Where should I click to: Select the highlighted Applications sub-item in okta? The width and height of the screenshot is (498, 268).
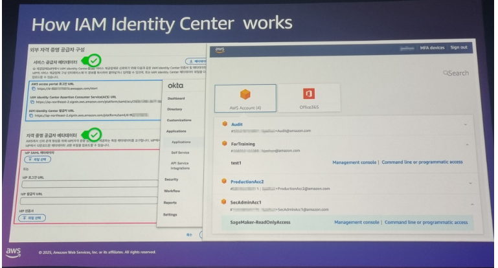coord(181,142)
